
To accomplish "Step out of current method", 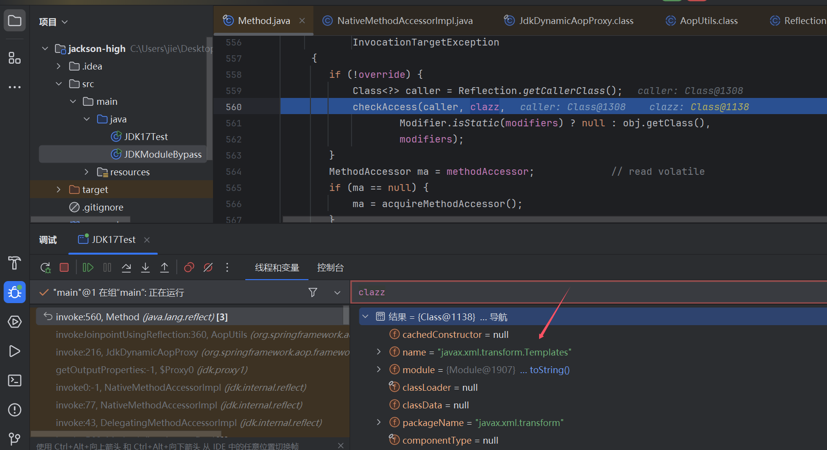I will tap(165, 267).
